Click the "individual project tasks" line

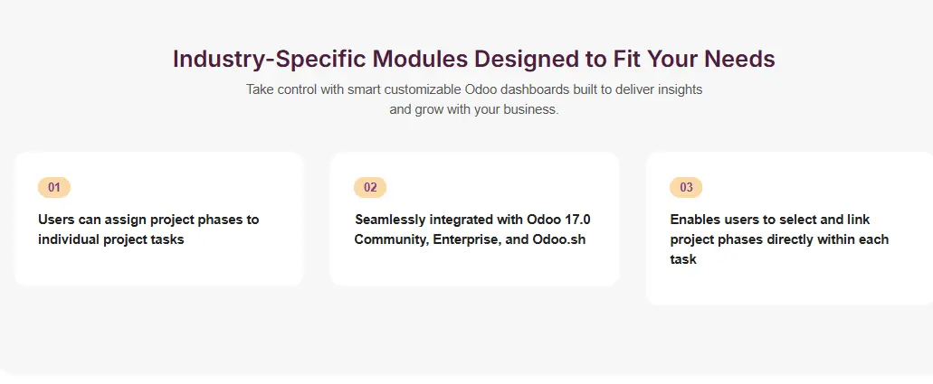point(111,239)
